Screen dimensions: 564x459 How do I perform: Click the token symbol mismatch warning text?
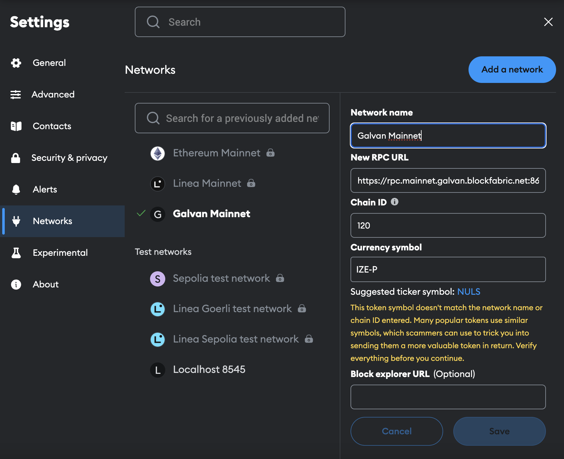(x=447, y=333)
